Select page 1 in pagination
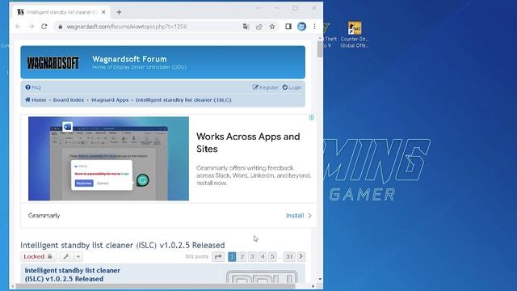 (232, 256)
